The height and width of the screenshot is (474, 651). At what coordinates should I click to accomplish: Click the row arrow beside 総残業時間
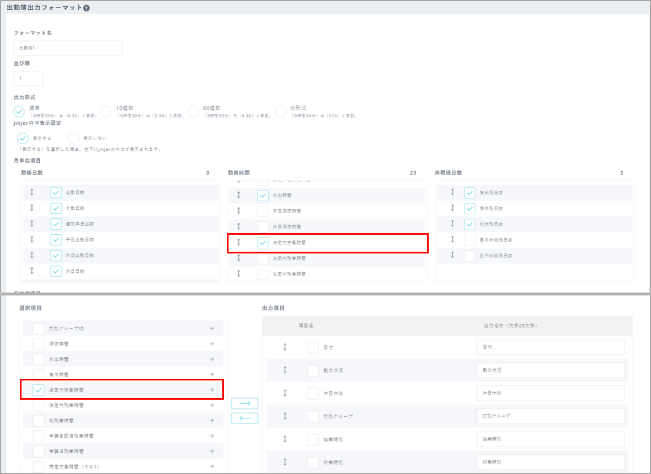coord(211,421)
